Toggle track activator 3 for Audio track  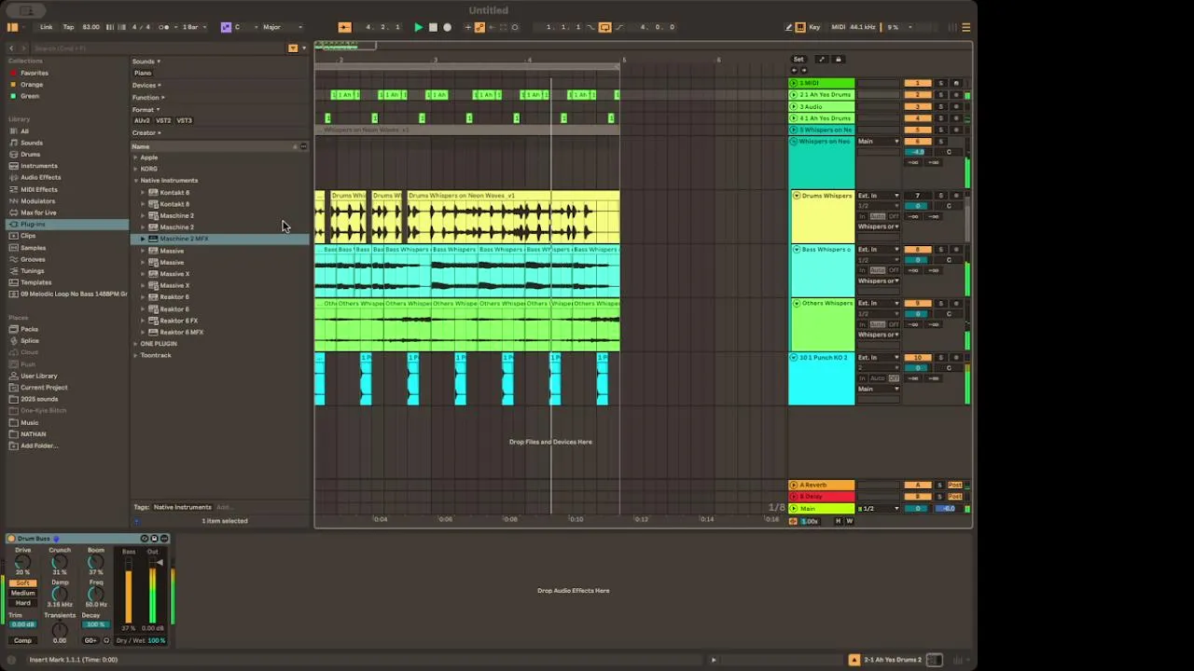pos(918,107)
